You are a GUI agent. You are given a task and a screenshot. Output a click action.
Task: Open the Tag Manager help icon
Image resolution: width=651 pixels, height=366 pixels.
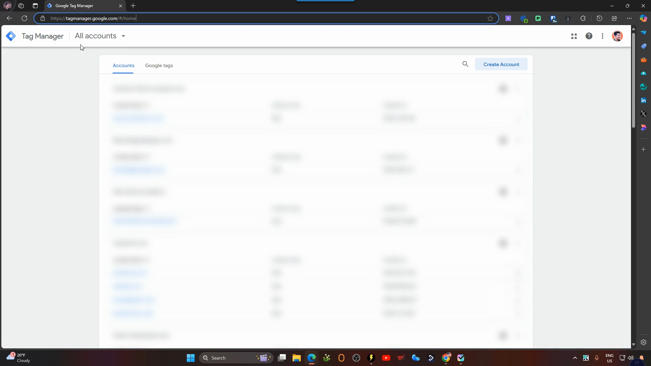[x=589, y=36]
